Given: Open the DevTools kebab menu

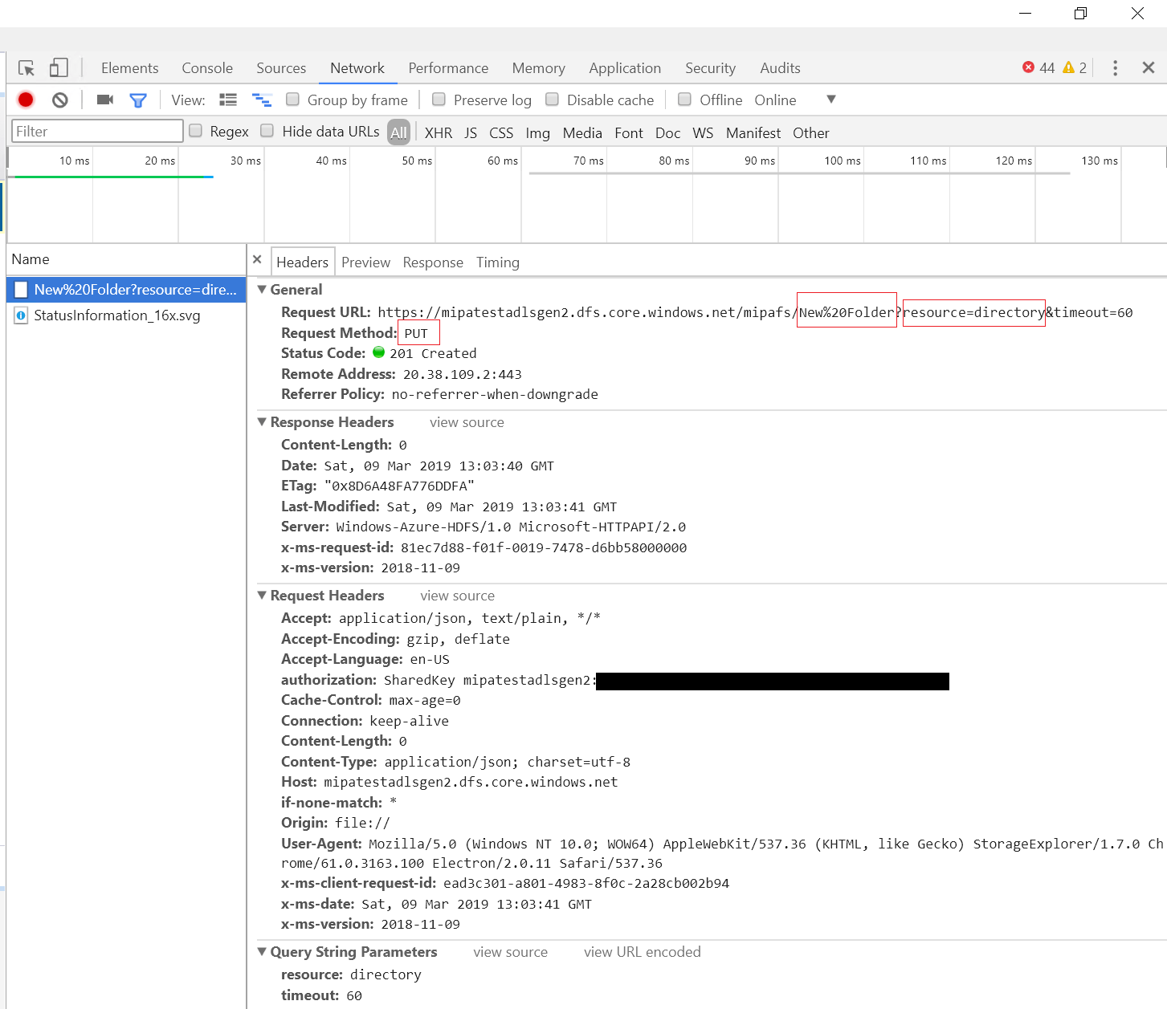Looking at the screenshot, I should 1116,68.
